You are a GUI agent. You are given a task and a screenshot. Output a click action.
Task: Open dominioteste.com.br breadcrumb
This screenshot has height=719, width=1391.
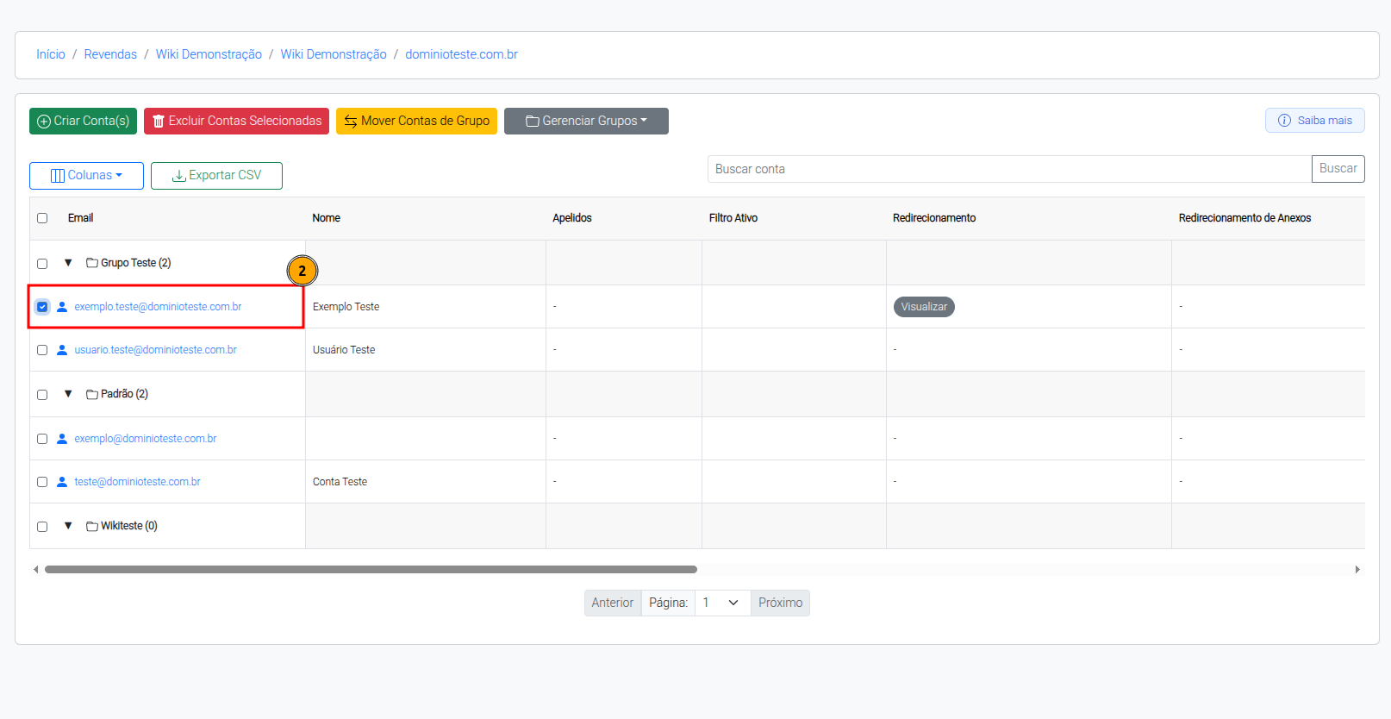pyautogui.click(x=461, y=54)
